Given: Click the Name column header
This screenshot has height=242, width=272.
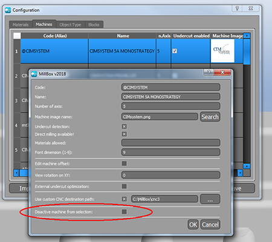Looking at the screenshot, I should (123, 36).
